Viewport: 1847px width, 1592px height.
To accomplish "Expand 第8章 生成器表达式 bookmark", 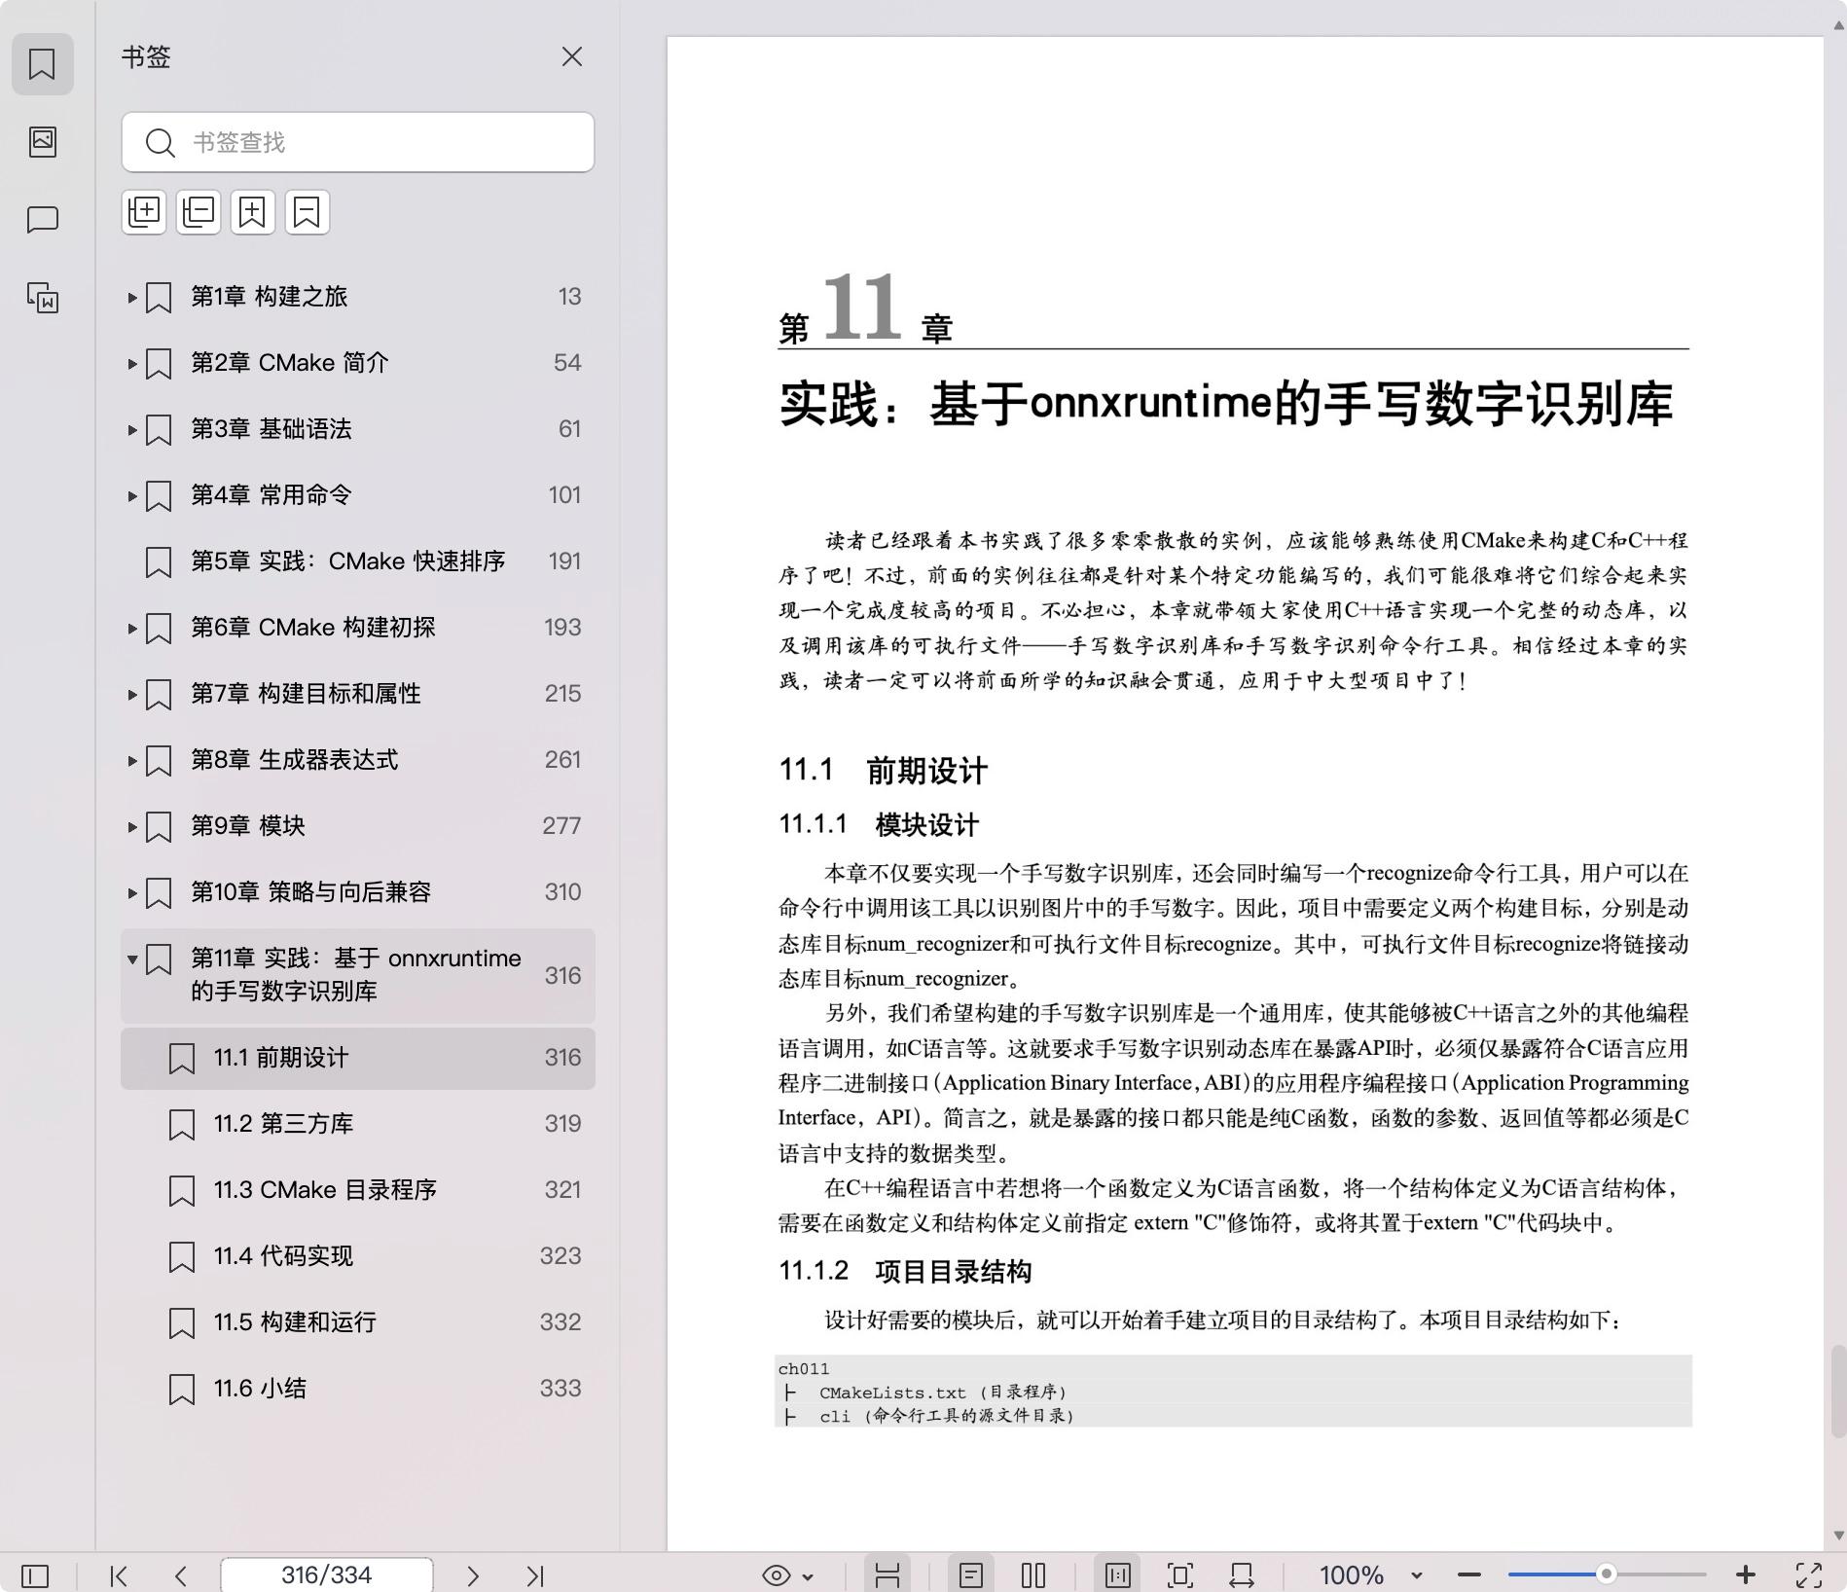I will pos(132,760).
